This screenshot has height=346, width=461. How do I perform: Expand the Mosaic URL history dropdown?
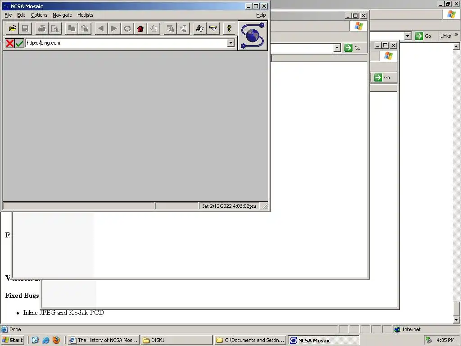tap(231, 43)
